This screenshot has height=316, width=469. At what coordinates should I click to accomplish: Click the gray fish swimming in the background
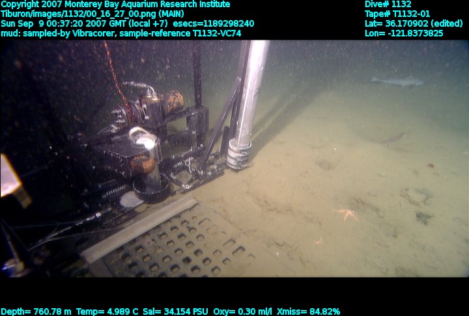coord(398,81)
